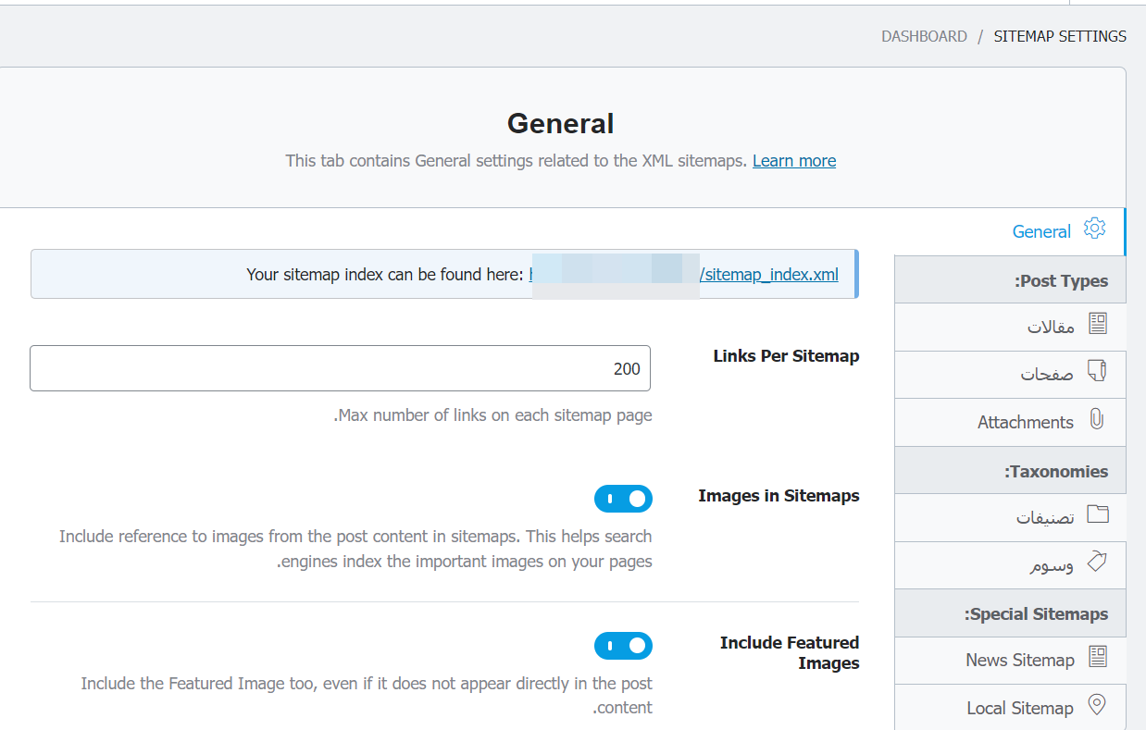
Task: Click the Attachments paperclip icon
Action: click(x=1097, y=419)
